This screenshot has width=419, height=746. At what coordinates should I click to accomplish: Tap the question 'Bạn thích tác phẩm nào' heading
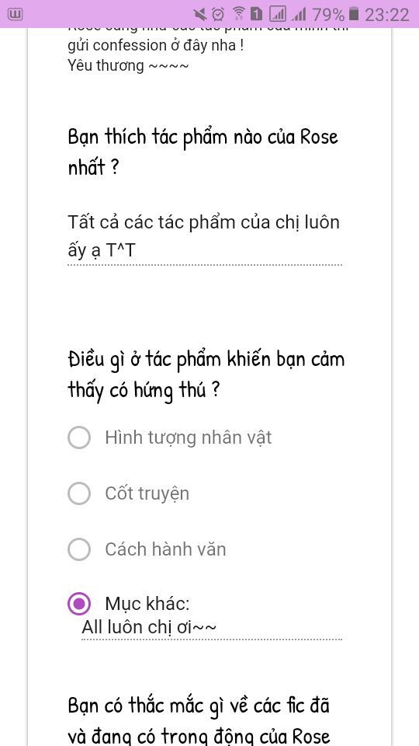coord(203,152)
